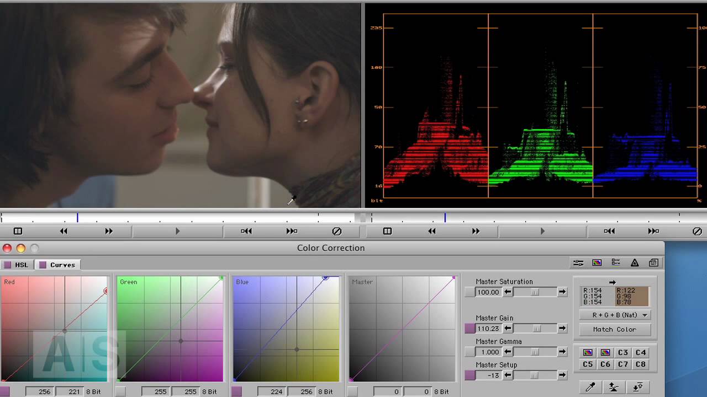This screenshot has height=397, width=707.
Task: Open the checklist options toolbar icon
Action: click(616, 263)
